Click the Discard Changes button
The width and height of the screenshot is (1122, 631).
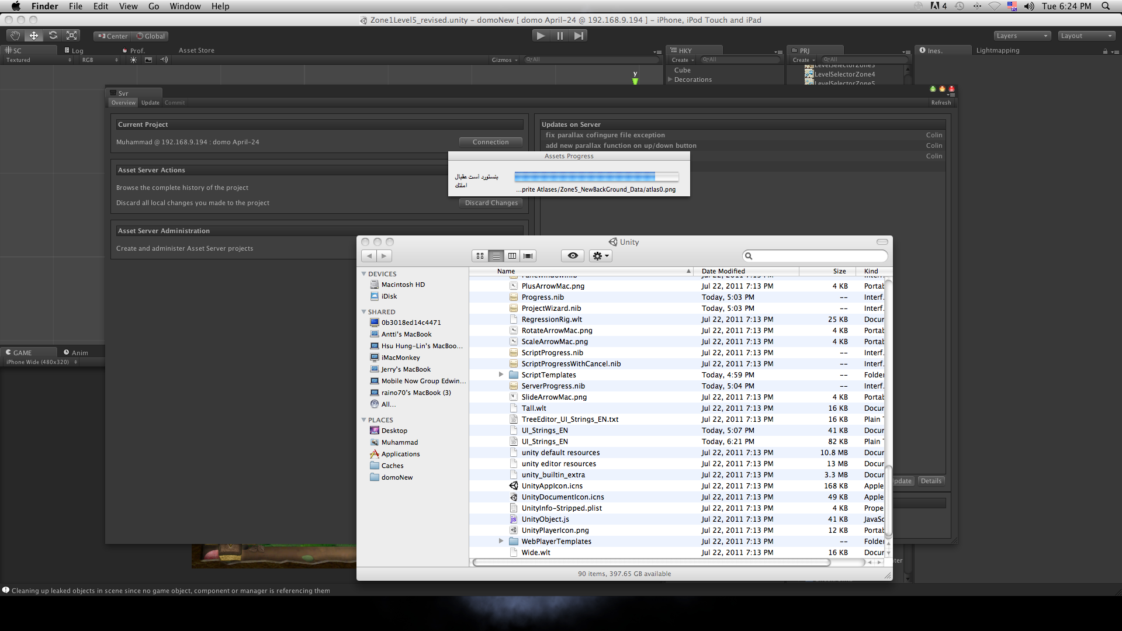click(x=491, y=203)
